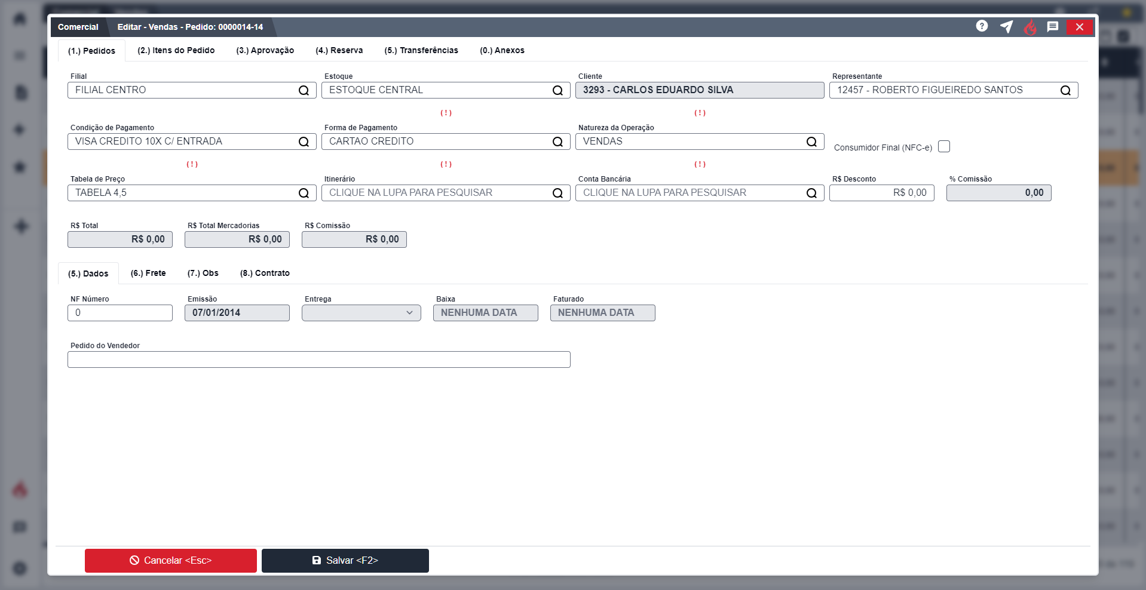Search Filial with magnifier icon
Viewport: 1146px width, 590px height.
tap(304, 90)
